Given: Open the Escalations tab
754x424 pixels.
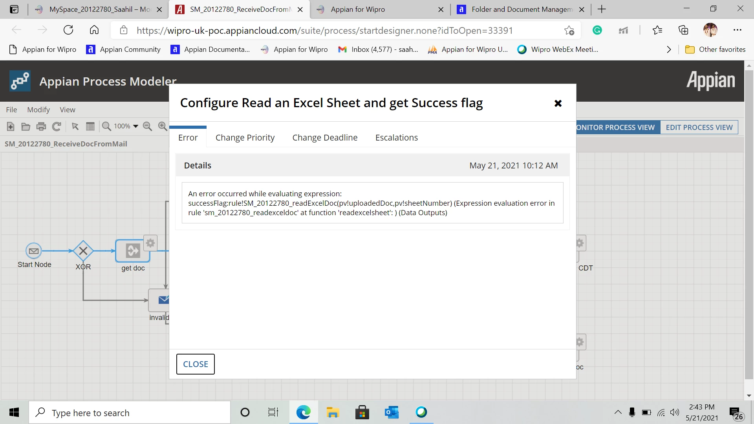Looking at the screenshot, I should click(397, 138).
